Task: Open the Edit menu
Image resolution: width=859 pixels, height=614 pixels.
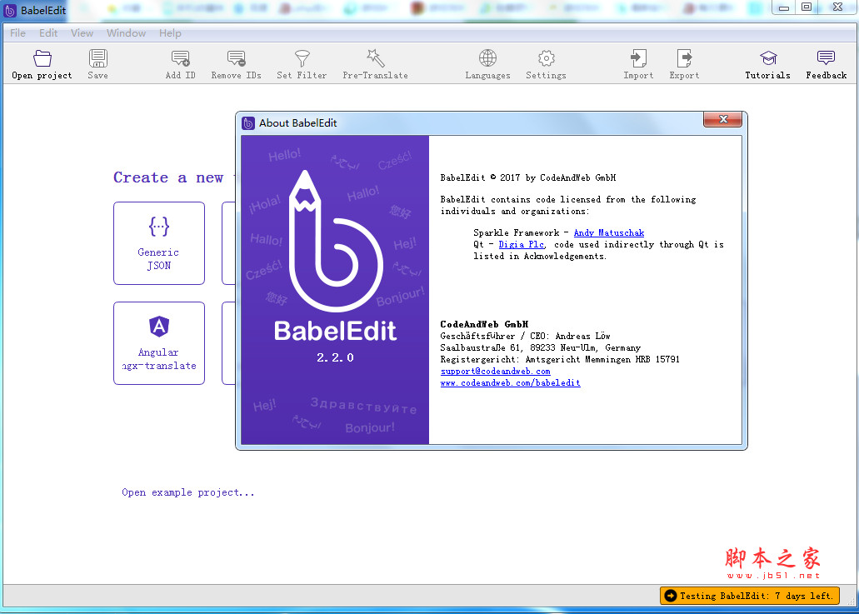Action: (47, 33)
